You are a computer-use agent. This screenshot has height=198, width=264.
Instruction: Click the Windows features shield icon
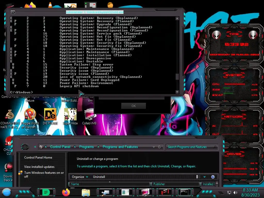coord(20,173)
